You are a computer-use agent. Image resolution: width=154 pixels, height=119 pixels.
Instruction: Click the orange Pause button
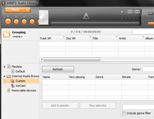click(16, 22)
